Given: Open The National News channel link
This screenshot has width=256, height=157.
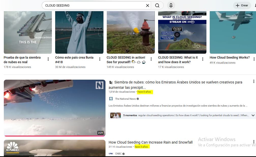Looking at the screenshot, I should (125, 99).
